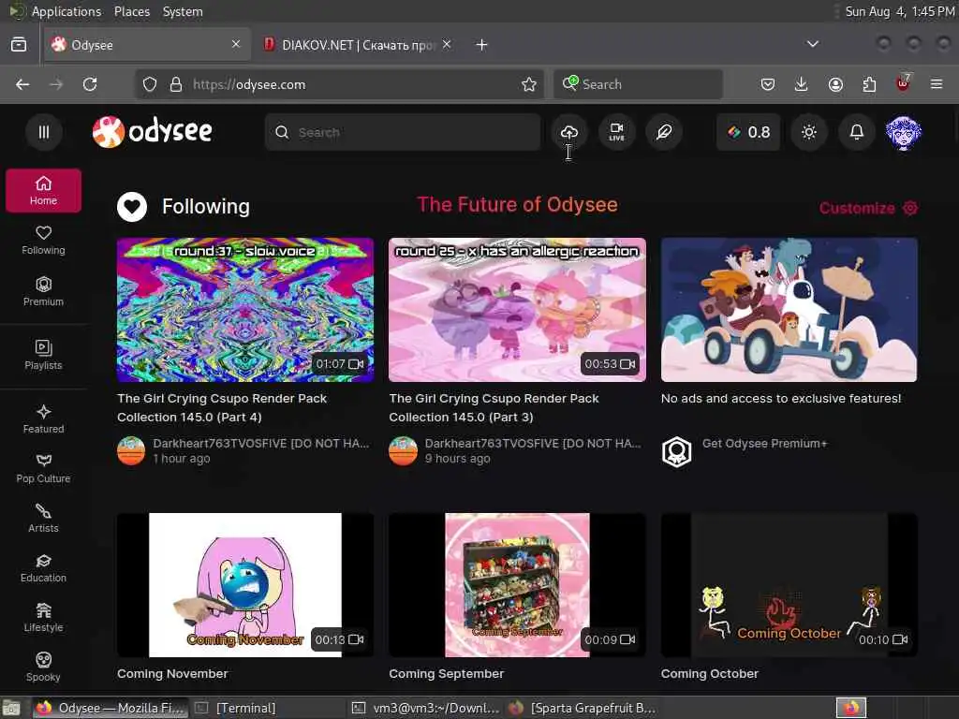Click the Following heart icon heading
Screen dimensions: 959x719
tap(132, 207)
